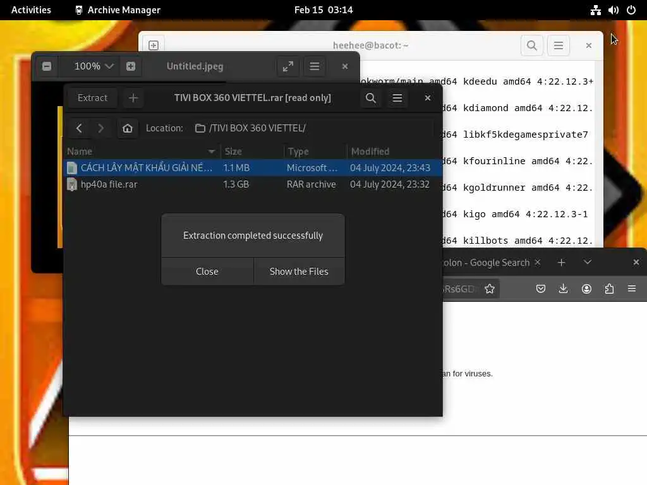Viewport: 647px width, 485px height.
Task: Zoom out in the Untitled.jpeg image viewer
Action: click(47, 66)
